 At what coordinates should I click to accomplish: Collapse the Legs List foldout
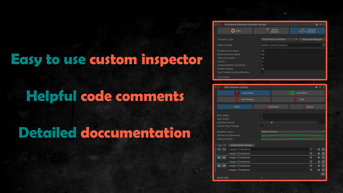pos(216,145)
